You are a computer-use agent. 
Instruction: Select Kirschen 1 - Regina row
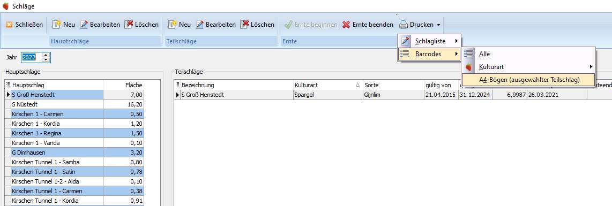74,133
